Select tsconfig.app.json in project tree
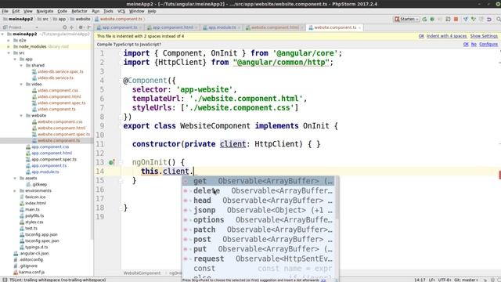 (41, 235)
